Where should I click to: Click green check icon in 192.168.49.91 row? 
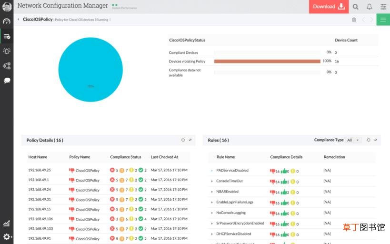click(x=141, y=238)
